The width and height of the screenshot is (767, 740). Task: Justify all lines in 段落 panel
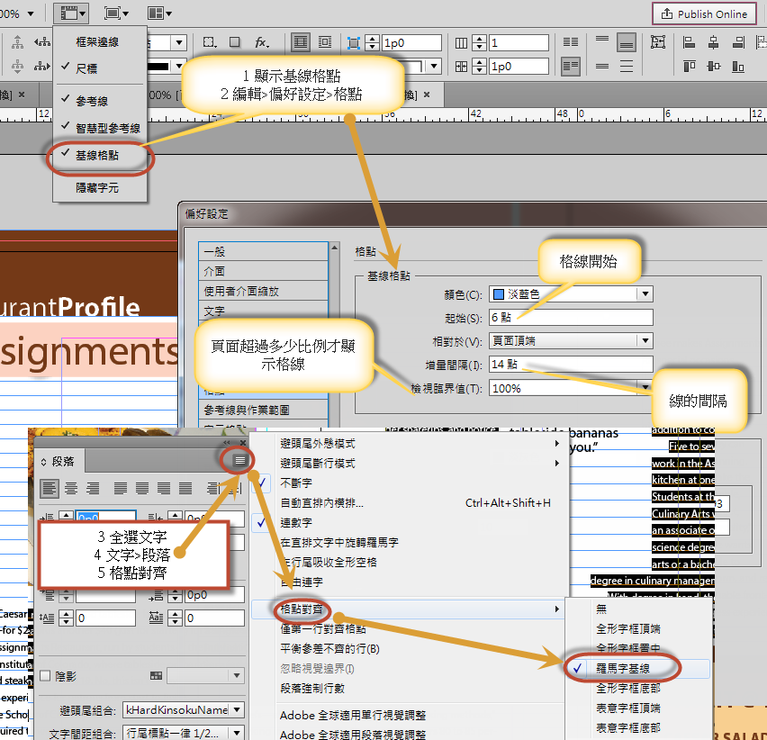tap(185, 488)
